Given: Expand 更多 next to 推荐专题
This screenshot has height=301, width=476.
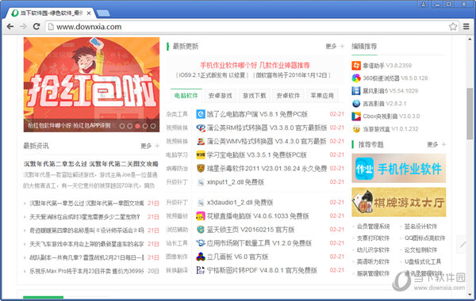Looking at the screenshot, I should pos(436,145).
